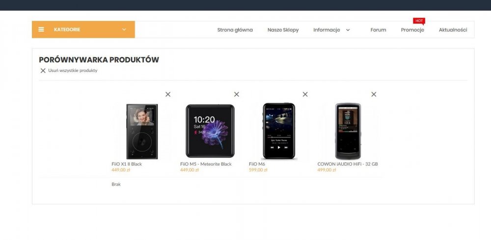This screenshot has height=240, width=491.
Task: Open the Forum link
Action: [378, 30]
